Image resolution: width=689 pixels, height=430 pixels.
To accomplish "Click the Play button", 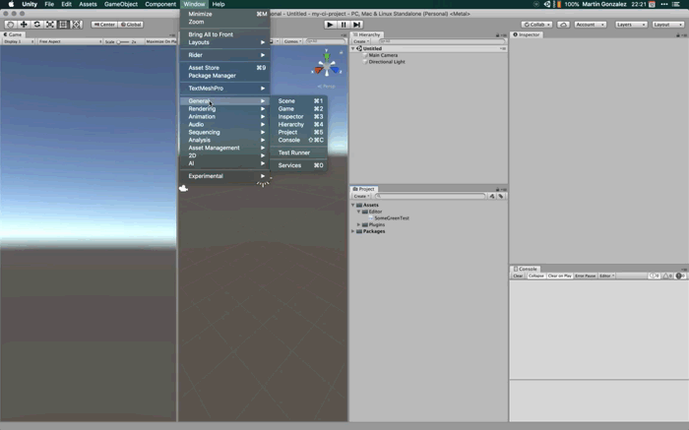I will (x=330, y=25).
